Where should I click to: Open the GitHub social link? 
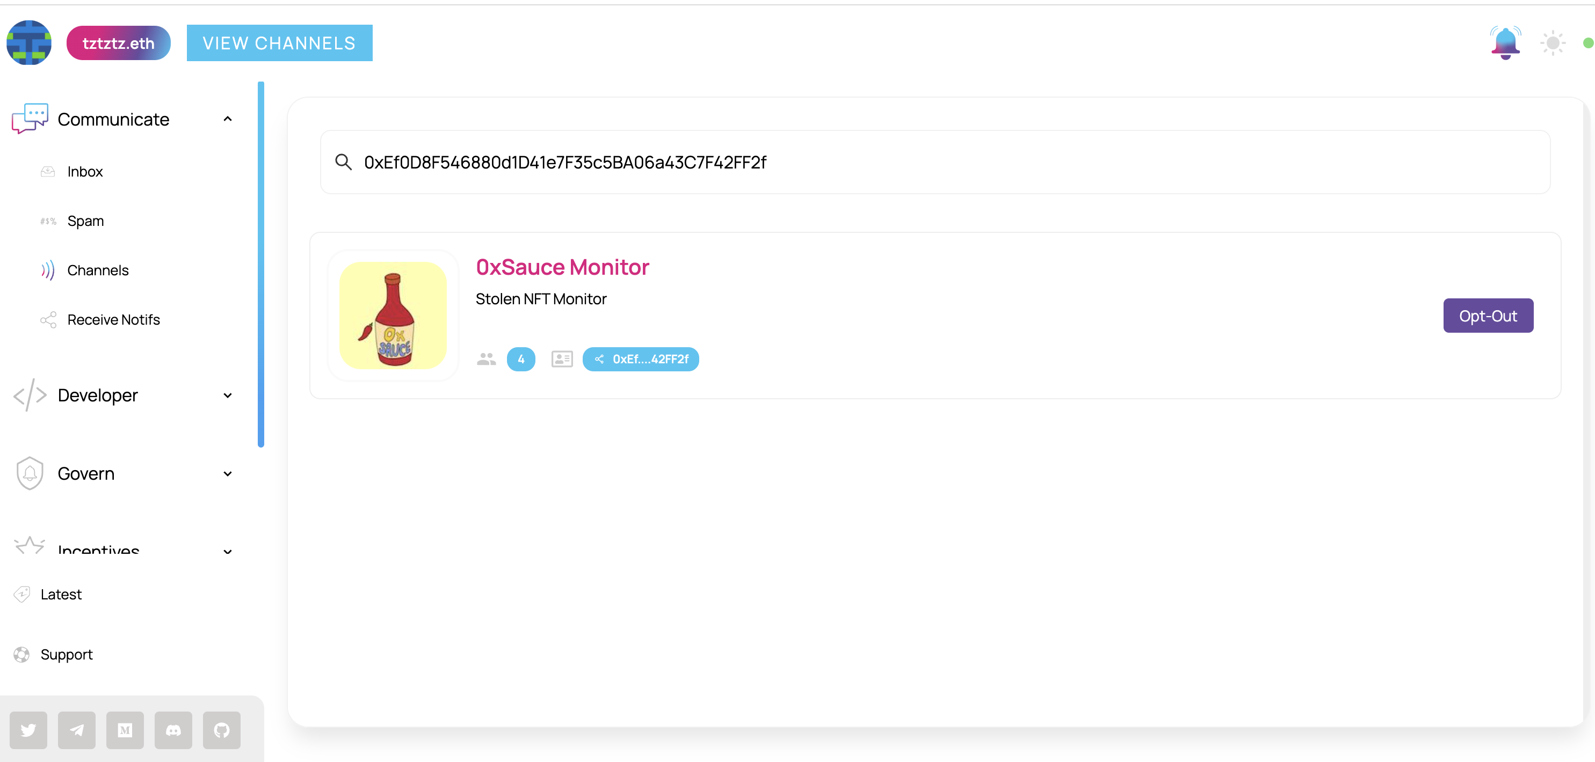(x=222, y=730)
